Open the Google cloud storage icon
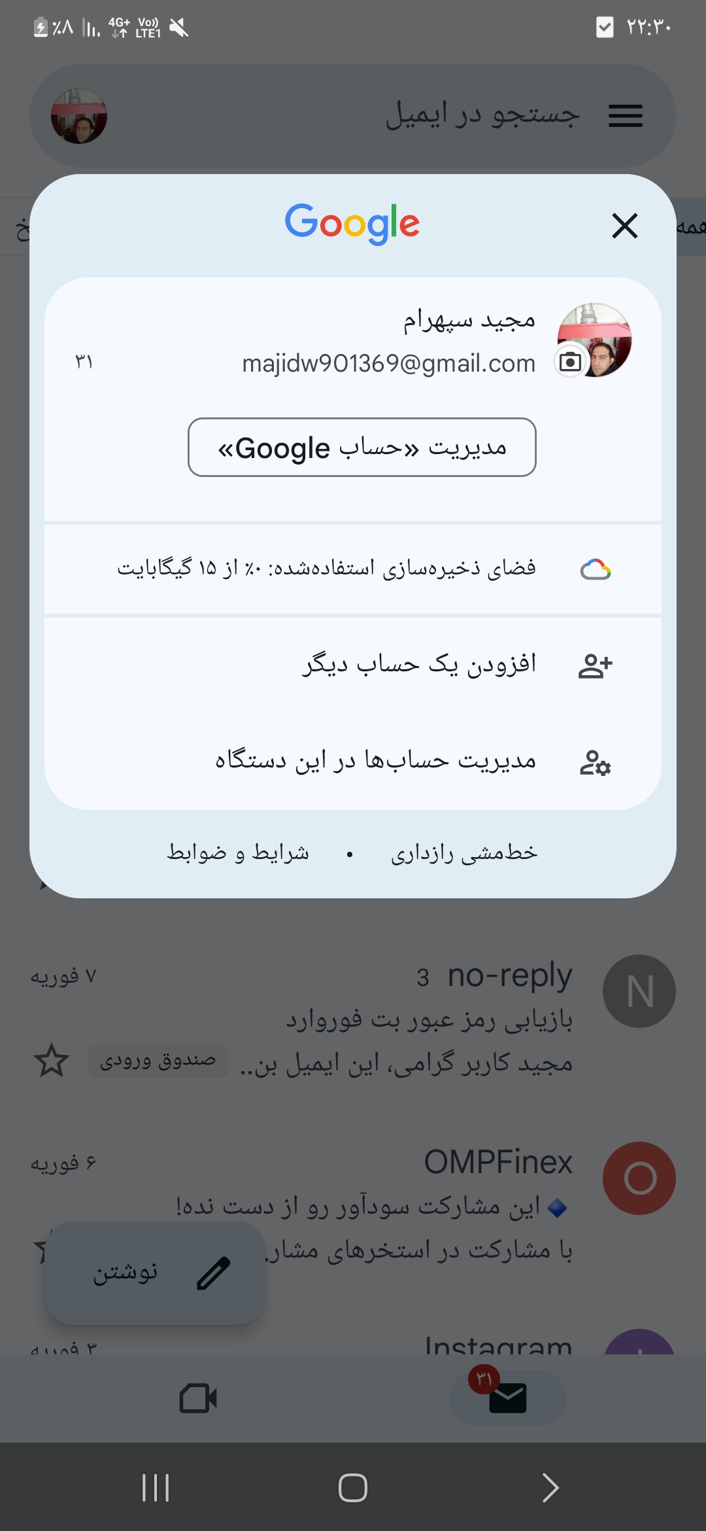 coord(596,569)
